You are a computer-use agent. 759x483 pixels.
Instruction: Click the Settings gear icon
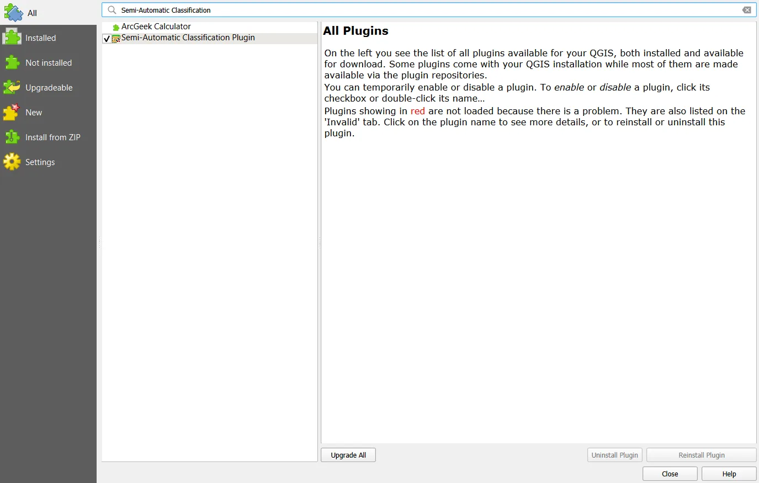pos(12,162)
